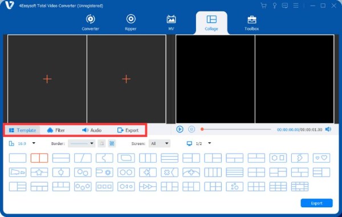342x217 pixels.
Task: Select the pentagon center template
Action: [61, 172]
